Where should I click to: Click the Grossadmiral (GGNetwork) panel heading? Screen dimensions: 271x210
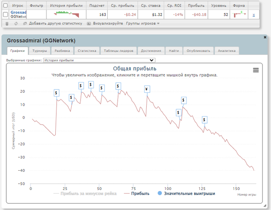(41, 41)
